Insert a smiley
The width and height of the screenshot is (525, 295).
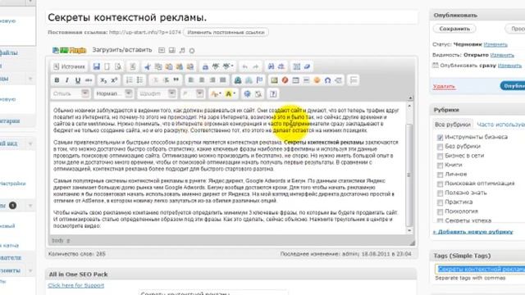coord(317,80)
